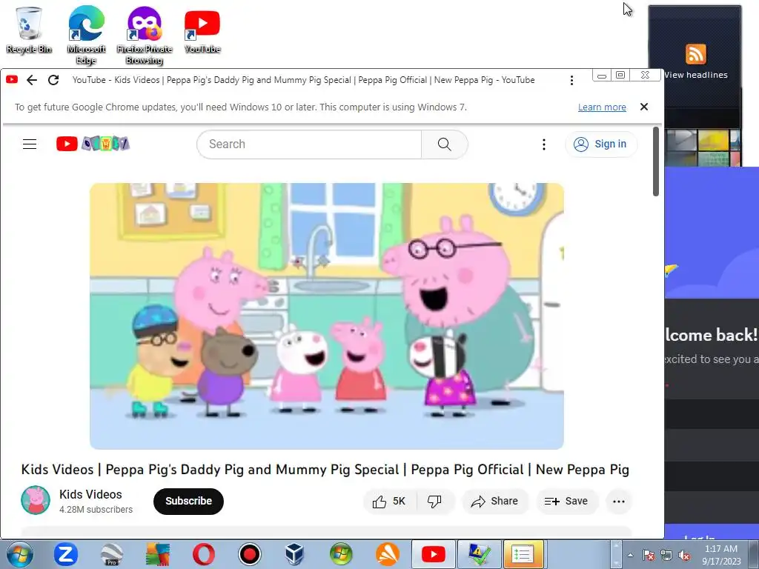759x569 pixels.
Task: Play the Peppa Pig video
Action: click(327, 316)
